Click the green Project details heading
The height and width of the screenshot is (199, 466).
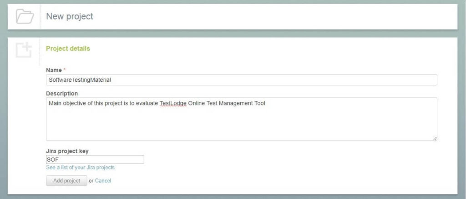(68, 49)
